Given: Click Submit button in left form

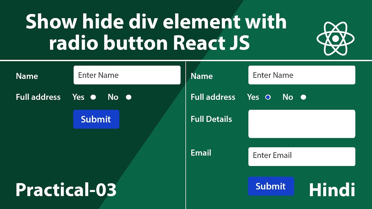Looking at the screenshot, I should pos(96,119).
